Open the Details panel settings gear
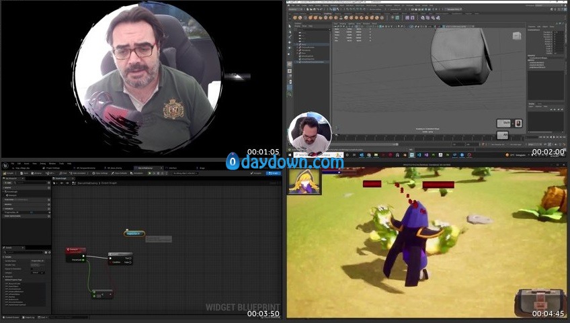 click(x=50, y=252)
